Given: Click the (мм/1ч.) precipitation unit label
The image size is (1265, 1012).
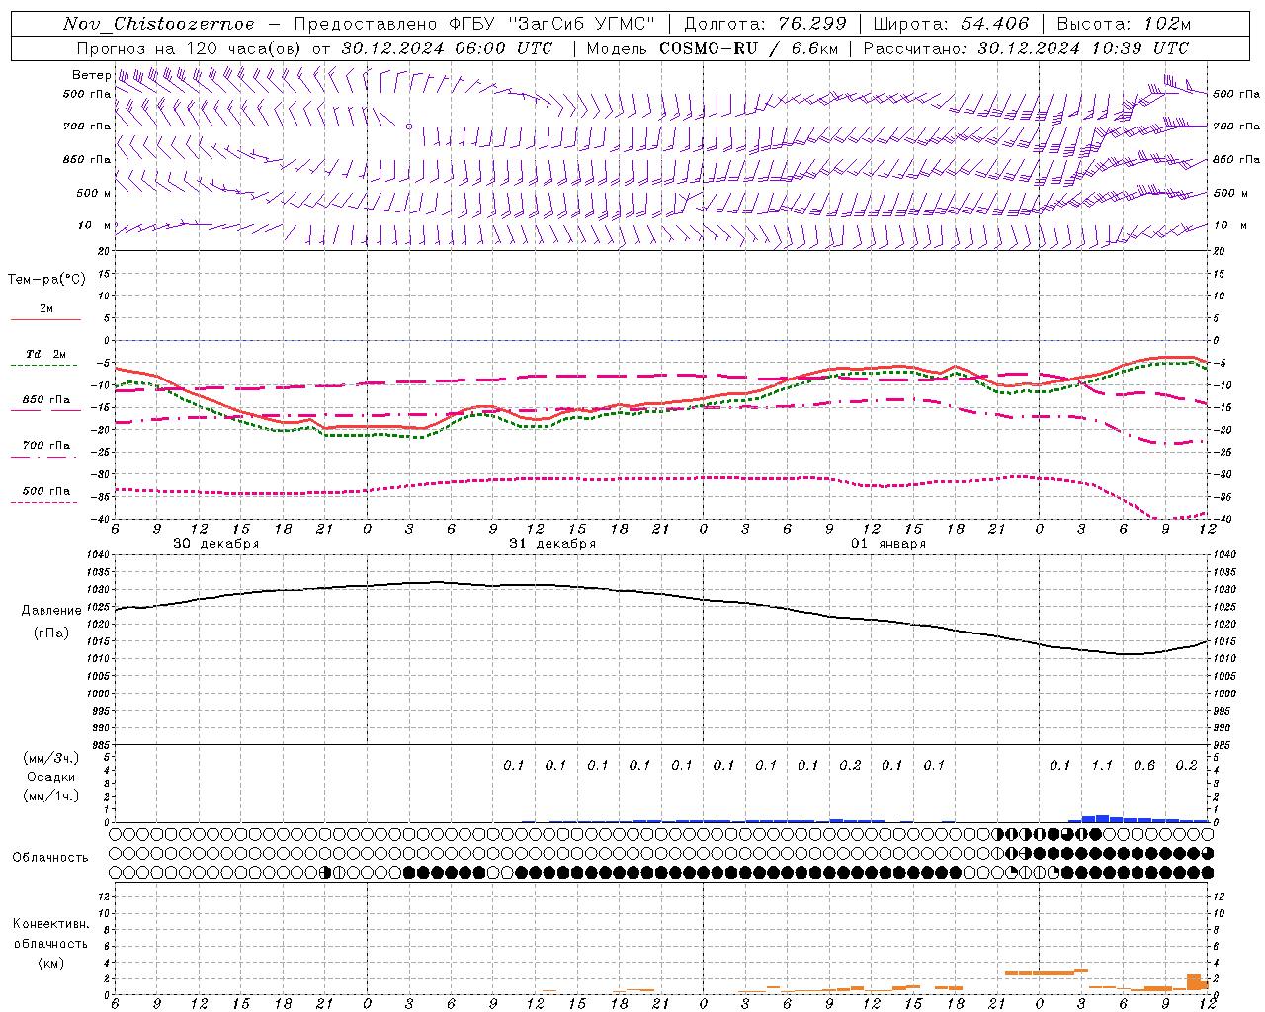Looking at the screenshot, I should tap(51, 796).
